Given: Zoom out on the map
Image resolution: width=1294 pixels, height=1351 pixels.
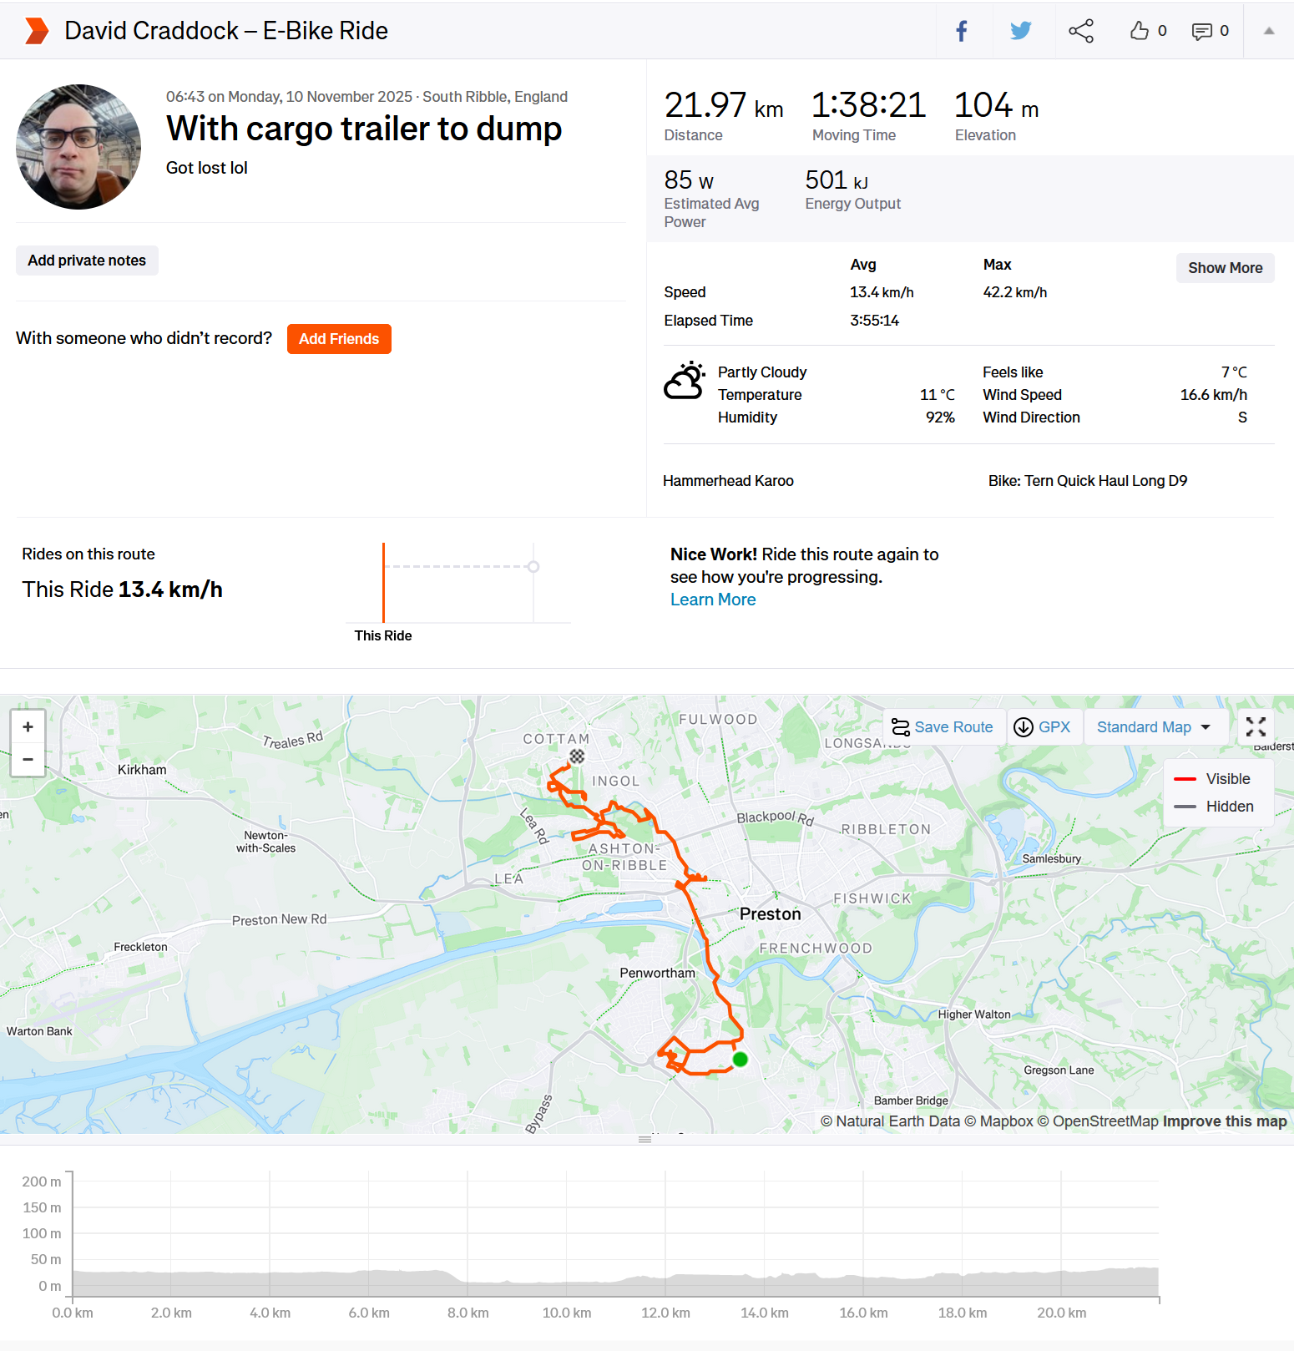Looking at the screenshot, I should tap(28, 759).
